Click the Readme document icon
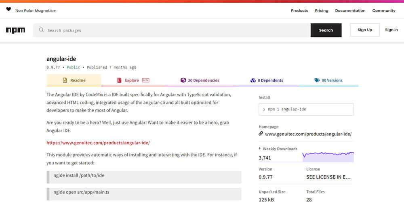The width and height of the screenshot is (404, 202). (65, 80)
